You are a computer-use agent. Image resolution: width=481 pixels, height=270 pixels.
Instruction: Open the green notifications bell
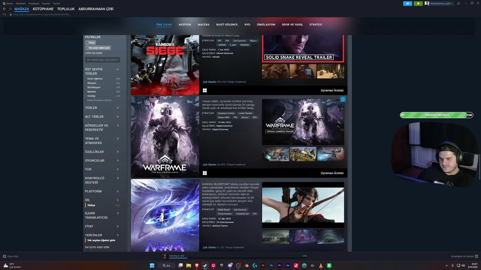[x=418, y=3]
